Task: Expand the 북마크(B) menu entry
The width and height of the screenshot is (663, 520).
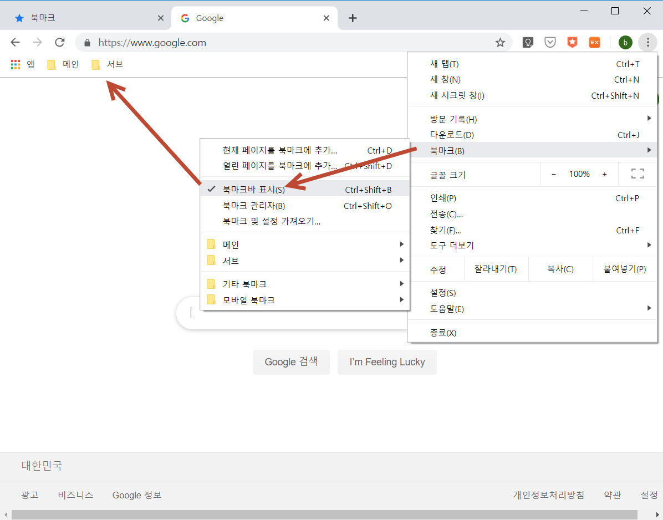Action: [532, 150]
